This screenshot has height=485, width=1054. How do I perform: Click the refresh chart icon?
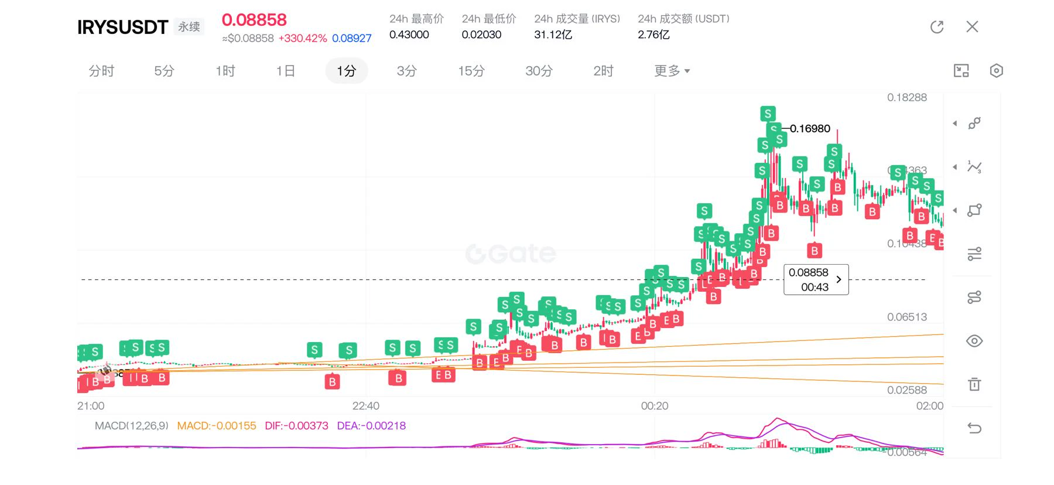click(937, 27)
